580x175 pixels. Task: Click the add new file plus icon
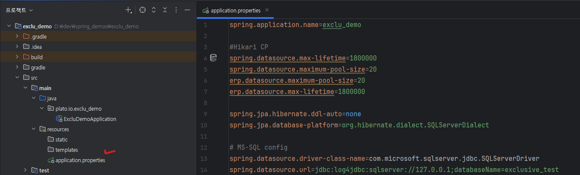128,9
